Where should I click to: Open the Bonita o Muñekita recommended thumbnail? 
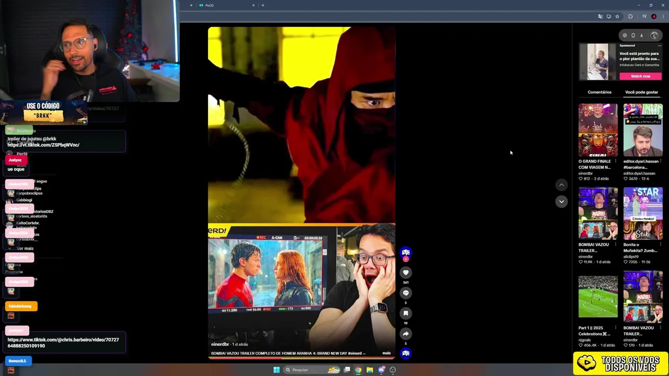coord(643,214)
